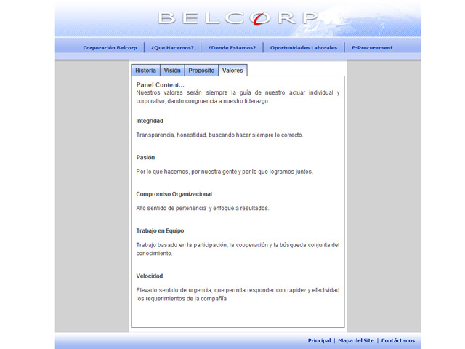Viewport: 465px width, 349px height.
Task: Go to the ¿Donde Estamos? section
Action: click(232, 48)
